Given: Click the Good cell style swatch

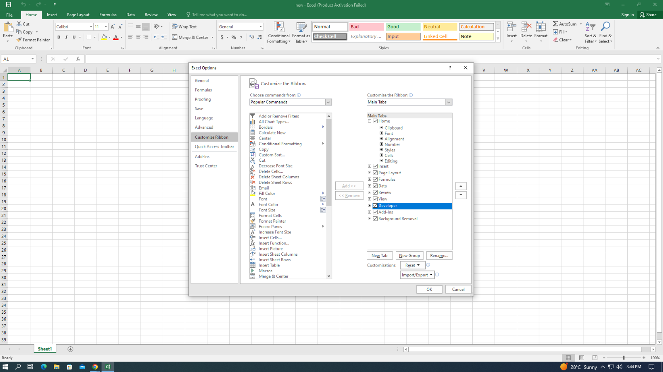Looking at the screenshot, I should 403,27.
